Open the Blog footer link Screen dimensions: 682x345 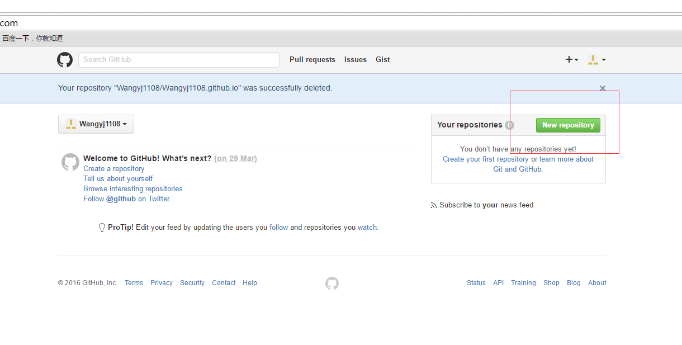(x=574, y=283)
